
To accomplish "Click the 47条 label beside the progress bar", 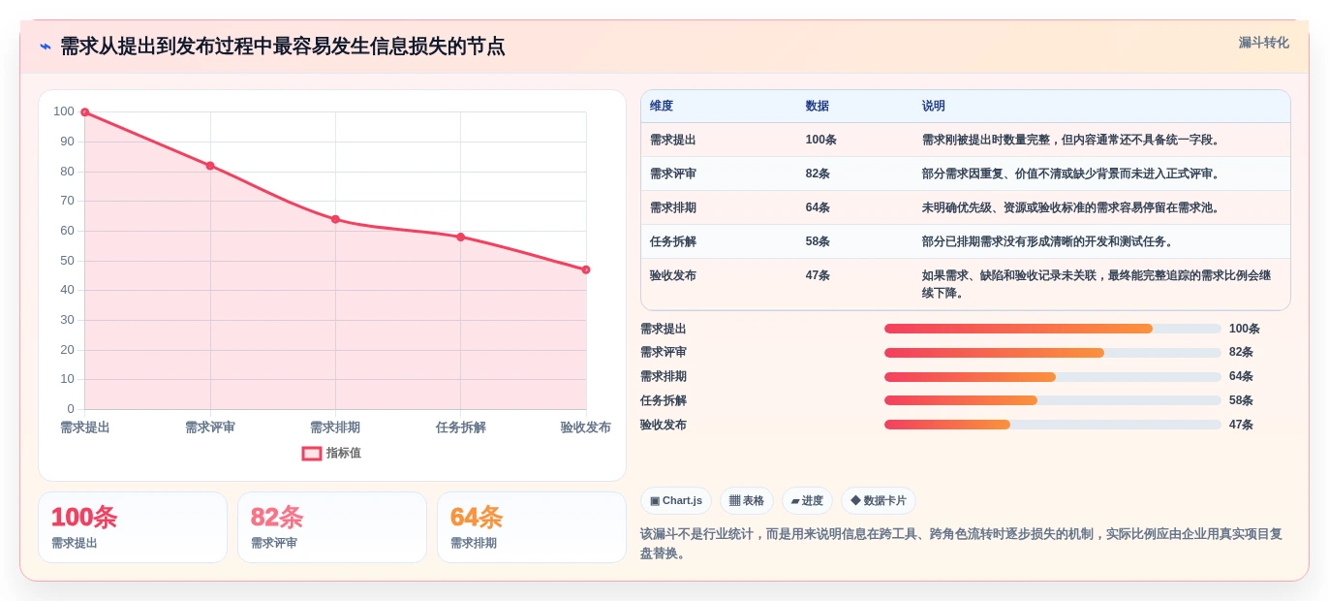I will (x=1242, y=425).
